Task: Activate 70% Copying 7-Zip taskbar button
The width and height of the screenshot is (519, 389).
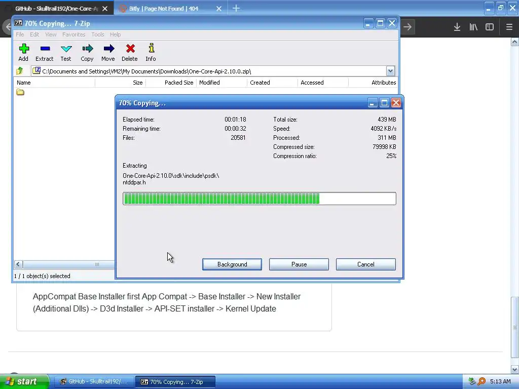Action: [175, 381]
